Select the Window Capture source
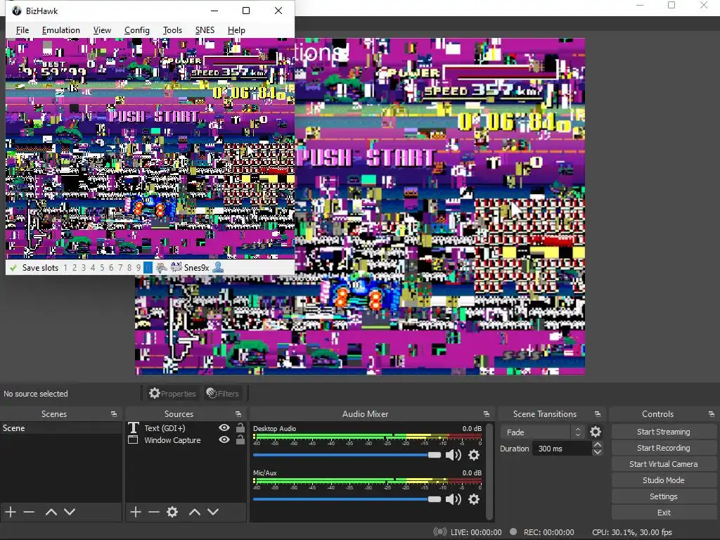This screenshot has height=540, width=720. point(172,440)
